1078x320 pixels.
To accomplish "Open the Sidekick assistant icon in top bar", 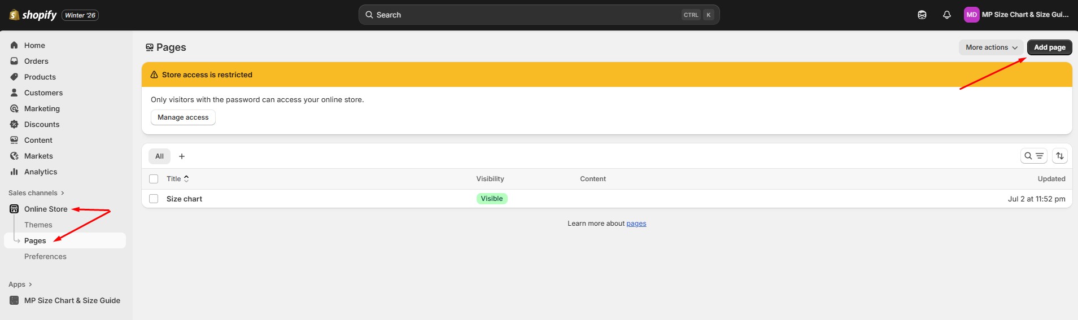I will click(922, 15).
